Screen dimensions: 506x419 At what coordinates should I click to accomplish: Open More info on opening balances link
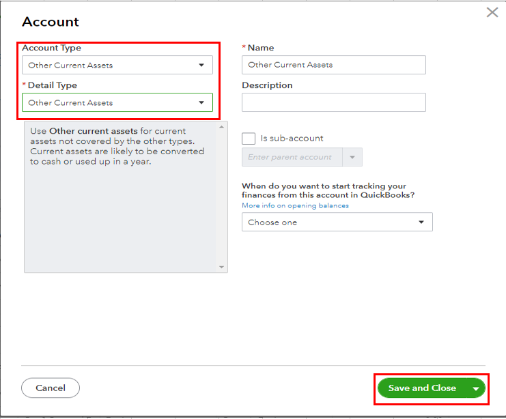(x=295, y=205)
